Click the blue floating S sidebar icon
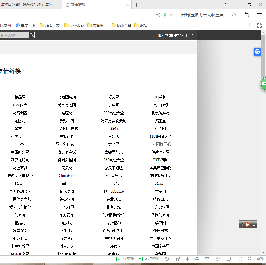Image resolution: width=266 pixels, height=265 pixels. 257,52
